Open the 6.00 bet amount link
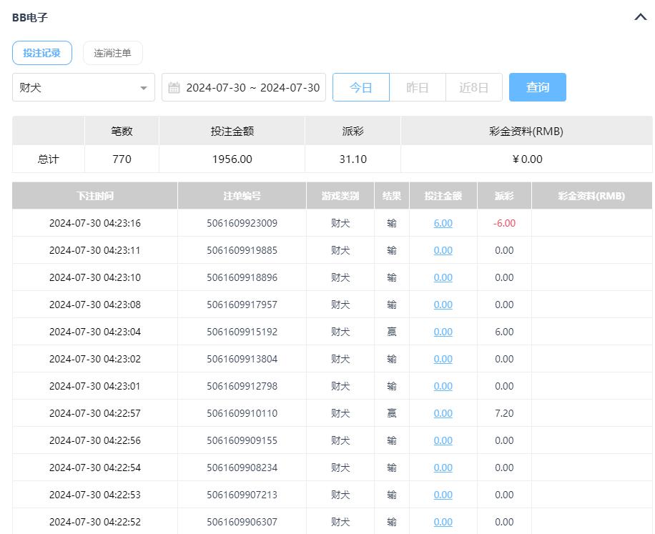The image size is (655, 534). (x=443, y=223)
